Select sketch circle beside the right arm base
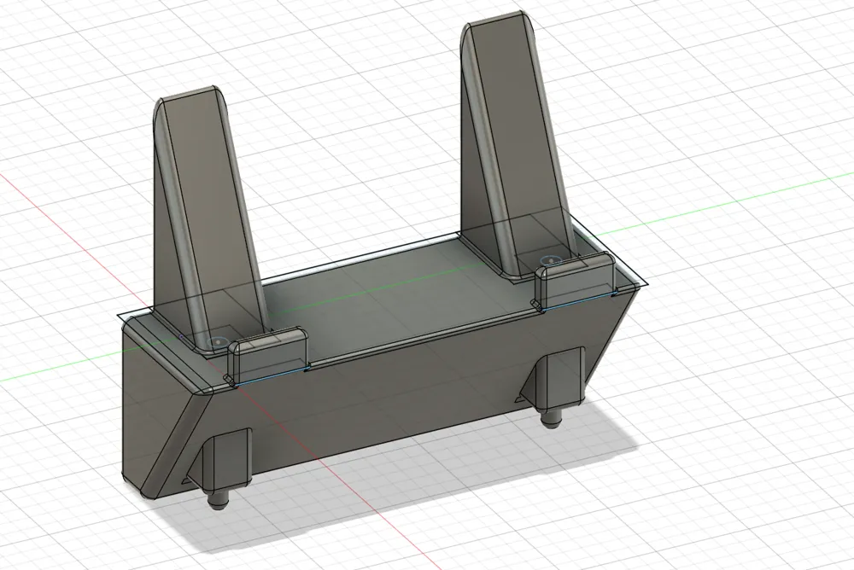 pos(551,261)
